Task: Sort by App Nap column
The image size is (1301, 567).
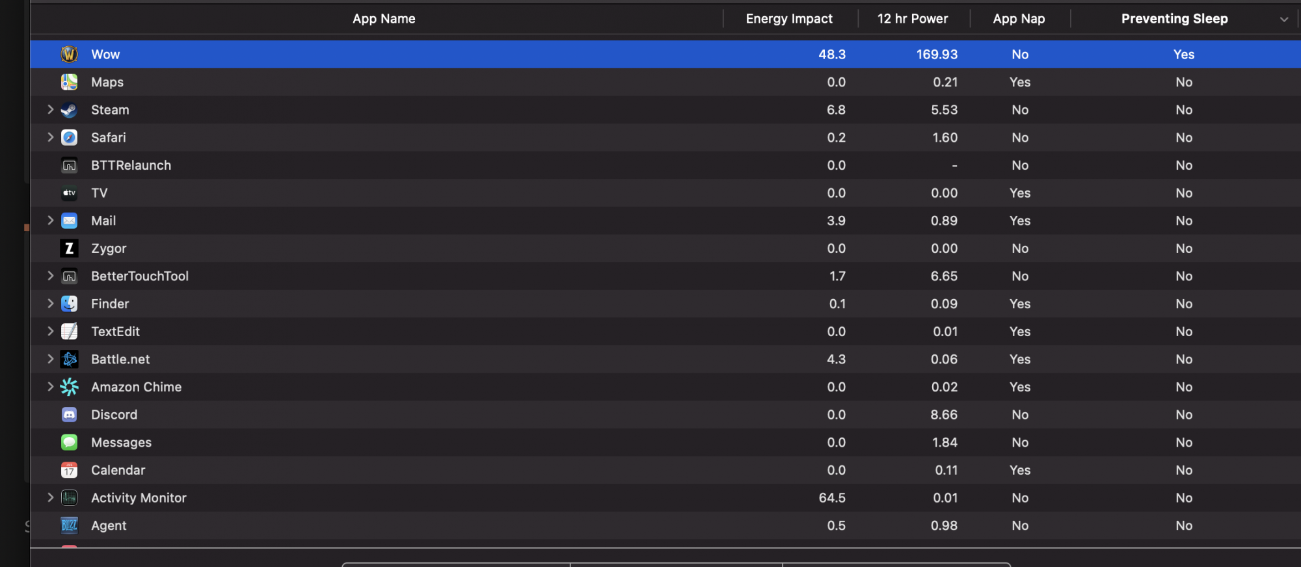Action: pyautogui.click(x=1019, y=19)
